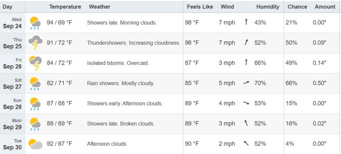Click the Thundershowers. Increasing cloudiness. description
Viewport: 341px width, 154px height.
point(134,43)
